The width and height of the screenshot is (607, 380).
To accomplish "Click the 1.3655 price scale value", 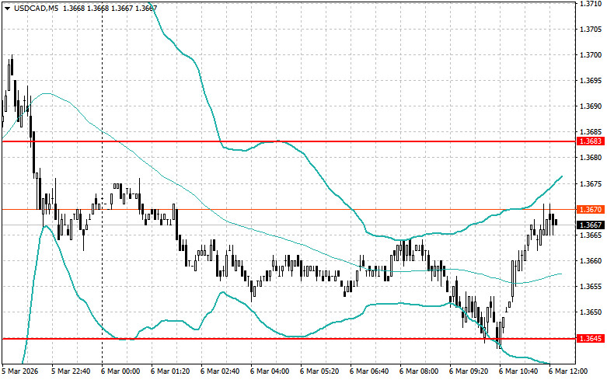I will 591,286.
